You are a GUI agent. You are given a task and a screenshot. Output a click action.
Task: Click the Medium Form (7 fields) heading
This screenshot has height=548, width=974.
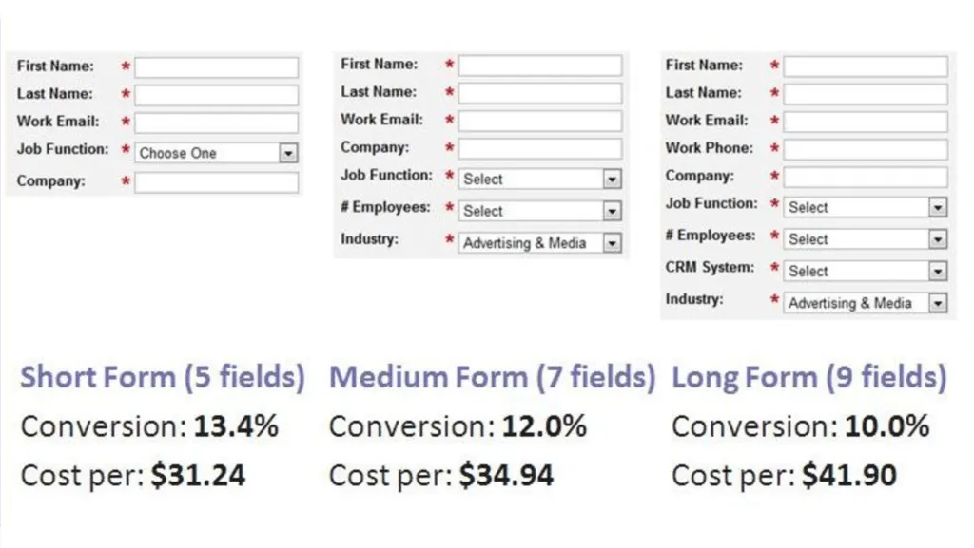(x=492, y=377)
